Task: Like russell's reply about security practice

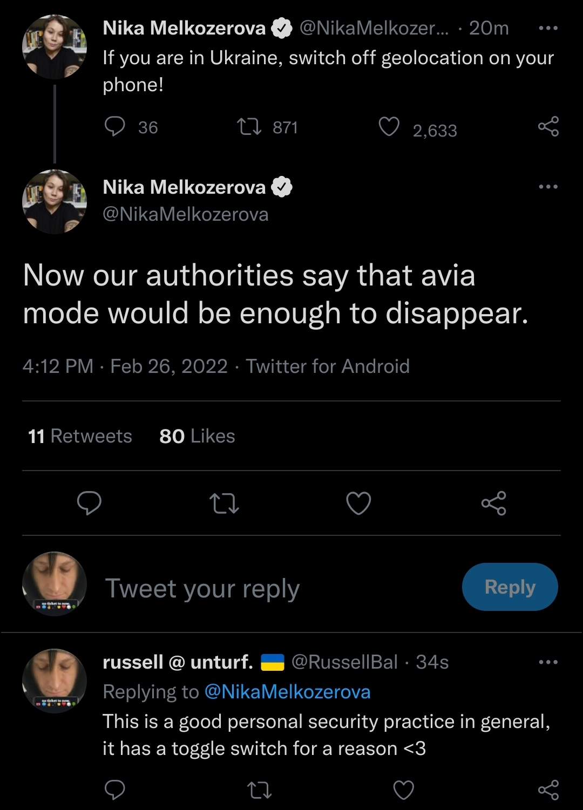Action: tap(403, 790)
